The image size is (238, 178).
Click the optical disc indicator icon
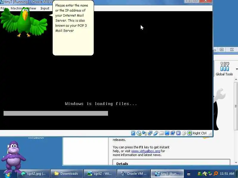click(x=139, y=133)
